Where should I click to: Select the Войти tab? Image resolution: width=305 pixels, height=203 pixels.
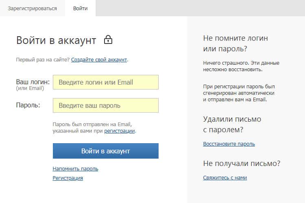point(80,8)
